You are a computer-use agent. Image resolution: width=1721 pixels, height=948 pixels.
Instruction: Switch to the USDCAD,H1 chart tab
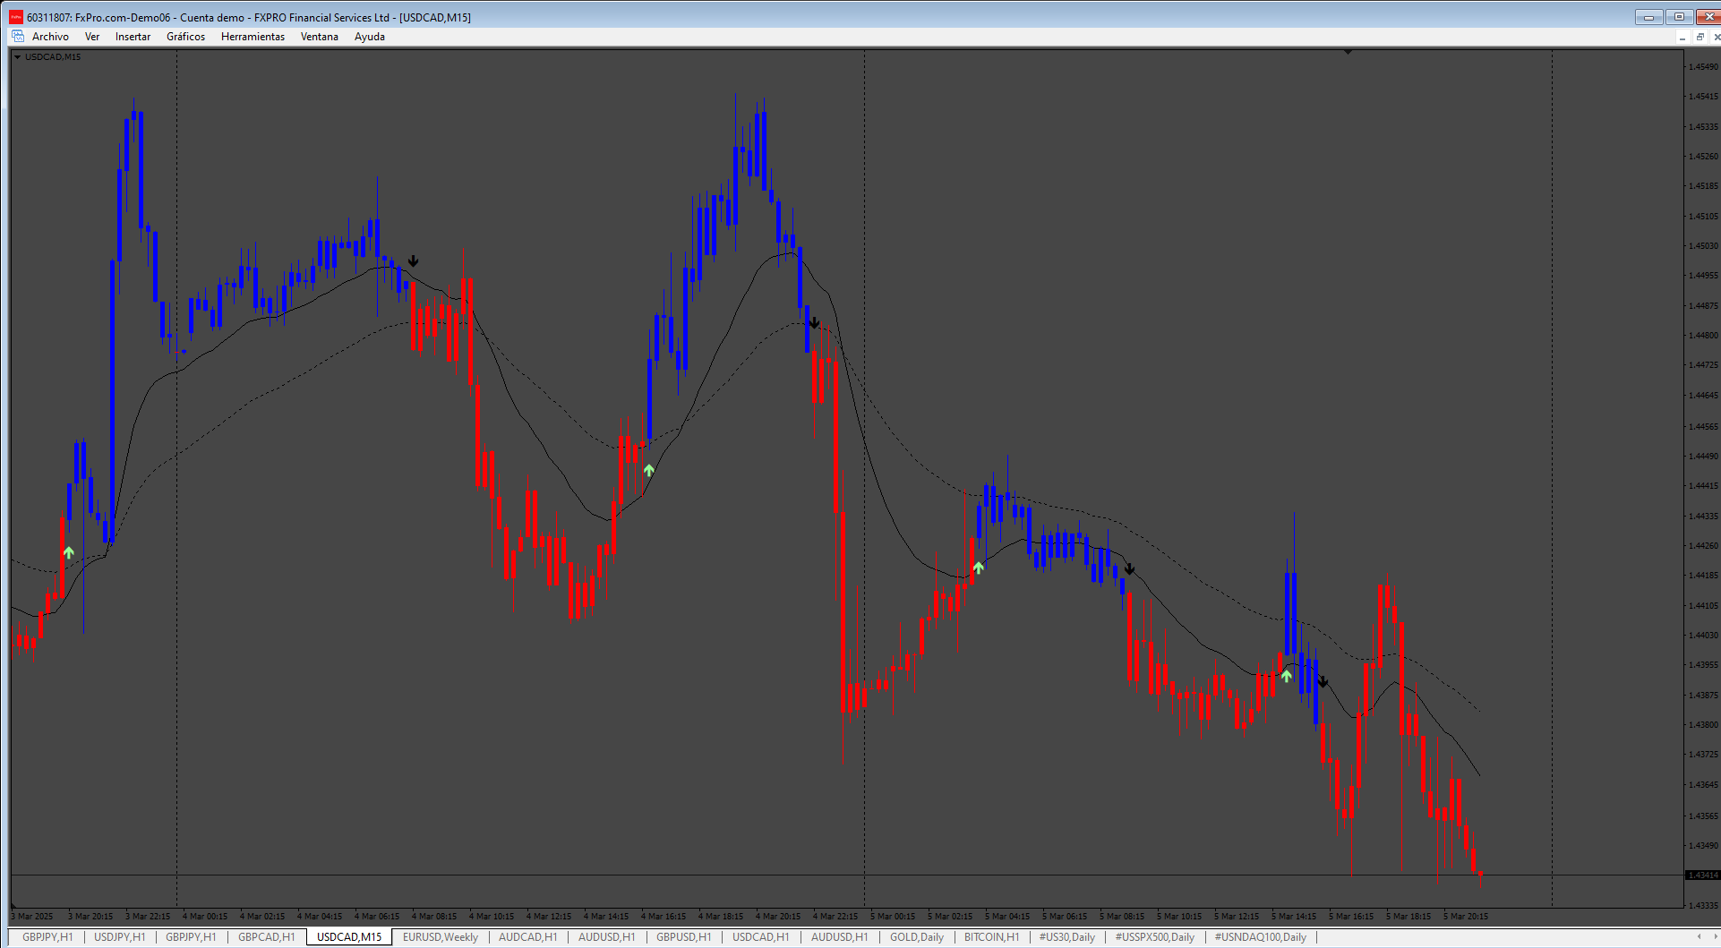coord(760,937)
